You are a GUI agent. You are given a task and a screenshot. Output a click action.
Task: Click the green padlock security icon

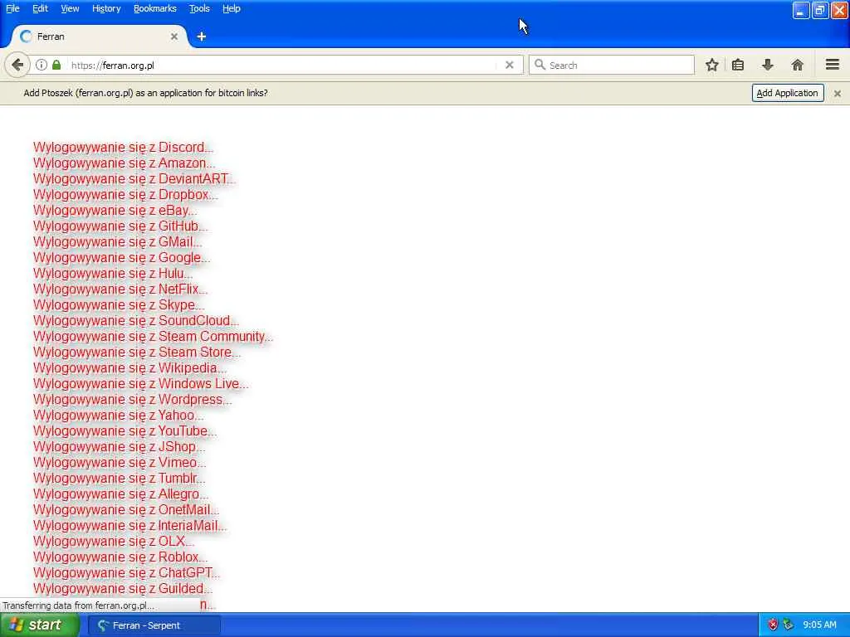point(56,65)
